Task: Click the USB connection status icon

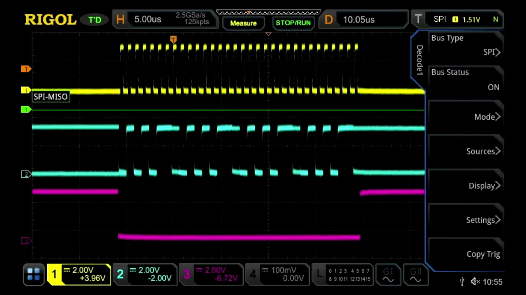Action: [x=462, y=281]
